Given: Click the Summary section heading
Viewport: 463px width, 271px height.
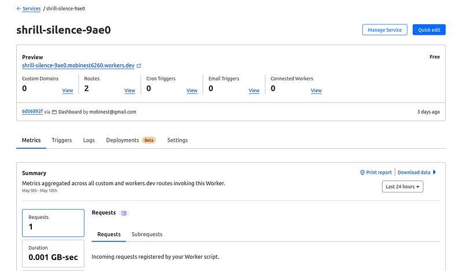Looking at the screenshot, I should [34, 173].
